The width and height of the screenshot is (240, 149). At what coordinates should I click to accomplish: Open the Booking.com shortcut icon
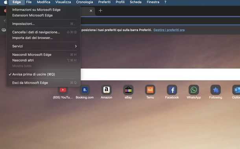coord(85,90)
